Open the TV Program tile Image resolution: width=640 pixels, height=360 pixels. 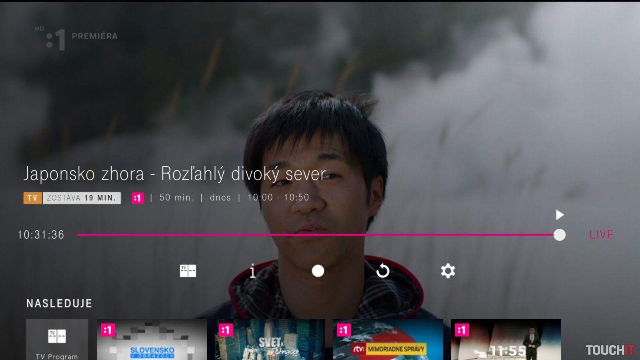point(57,339)
